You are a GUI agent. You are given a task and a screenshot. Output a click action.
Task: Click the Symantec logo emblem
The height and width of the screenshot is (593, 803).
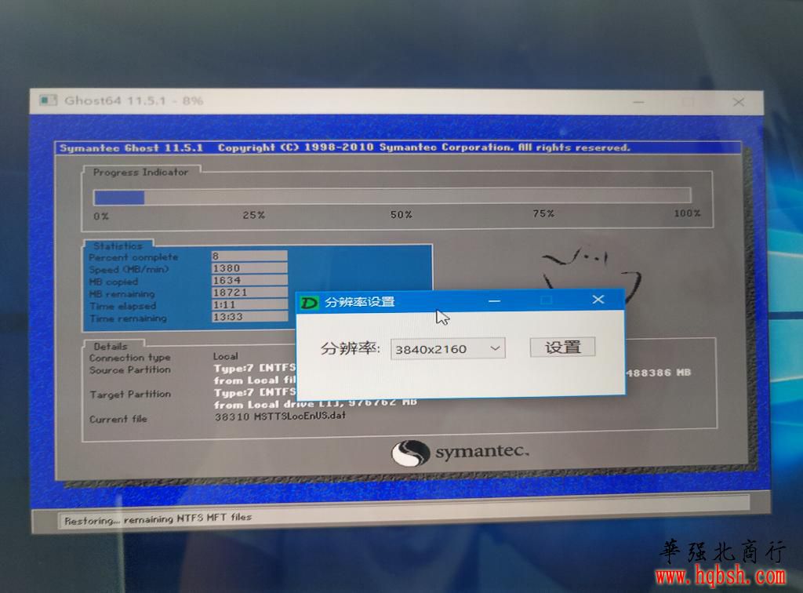tap(410, 453)
